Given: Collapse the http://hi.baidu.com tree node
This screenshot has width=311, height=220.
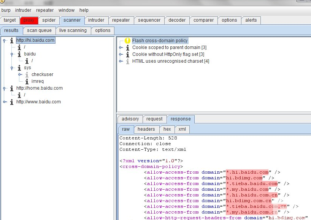Looking at the screenshot, I should click(4, 41).
